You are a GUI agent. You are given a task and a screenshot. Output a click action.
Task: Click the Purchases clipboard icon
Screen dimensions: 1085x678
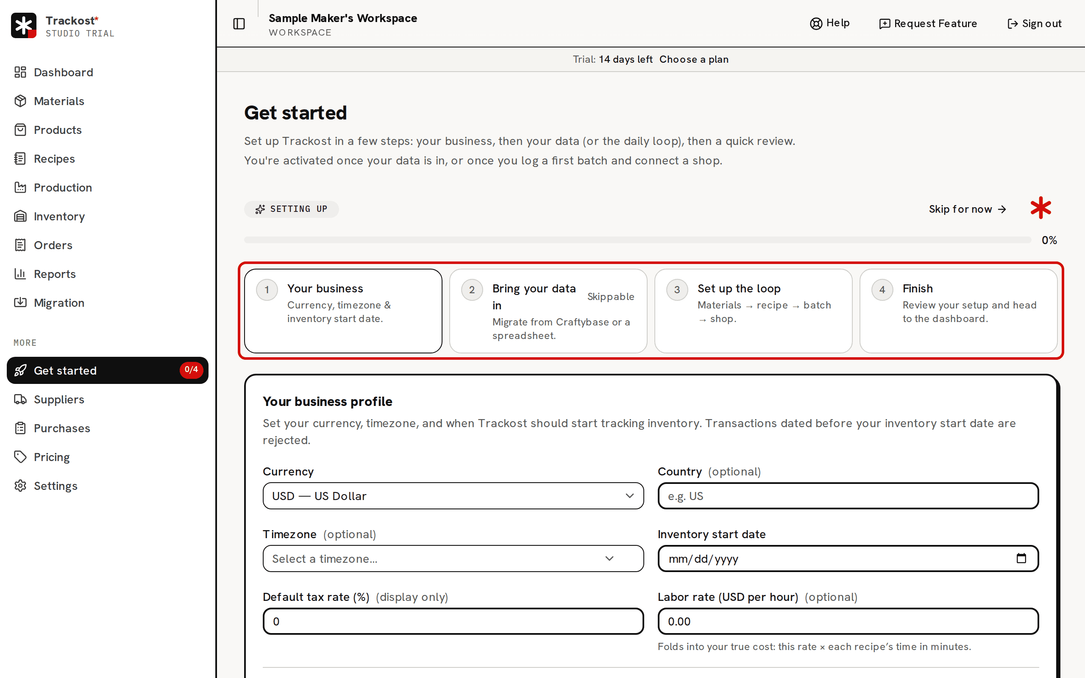20,428
